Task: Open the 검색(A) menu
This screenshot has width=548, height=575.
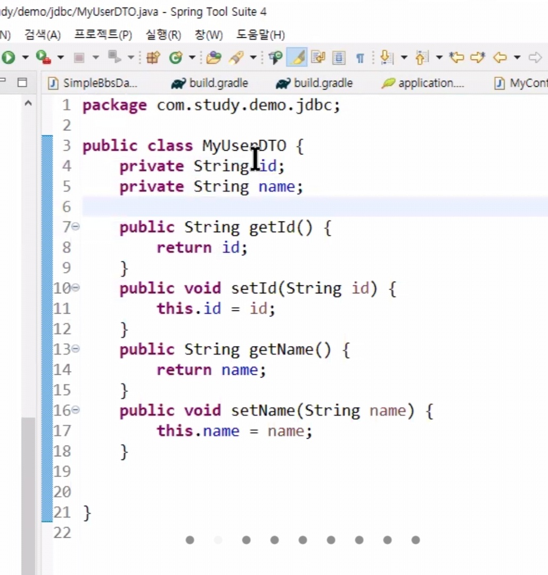Action: [x=42, y=35]
